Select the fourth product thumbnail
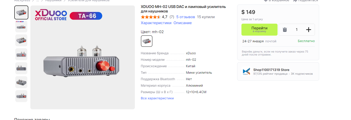The image size is (351, 120). (21, 54)
